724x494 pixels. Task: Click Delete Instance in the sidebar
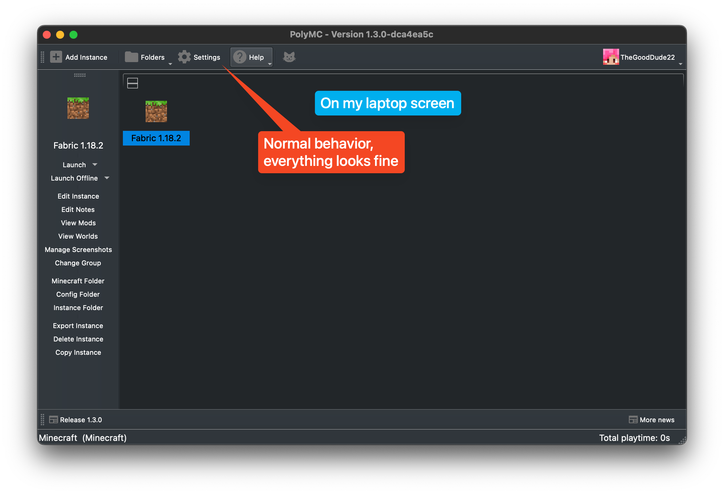tap(78, 339)
